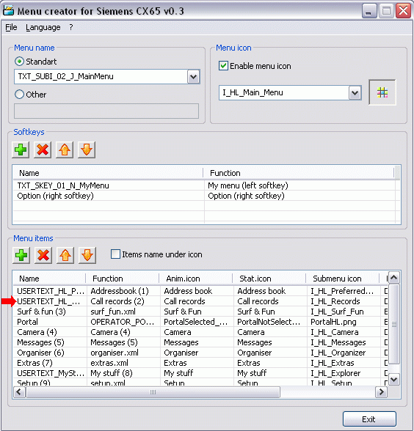The height and width of the screenshot is (431, 414).
Task: Select TXT_SKEY_01_N_MyMenu softkey row
Action: [x=205, y=185]
